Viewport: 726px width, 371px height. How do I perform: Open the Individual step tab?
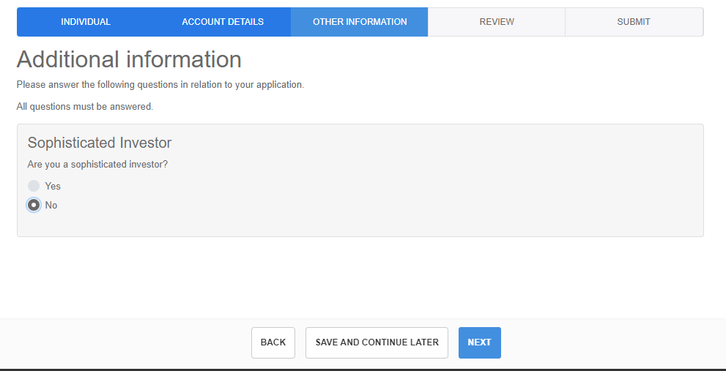pos(86,22)
